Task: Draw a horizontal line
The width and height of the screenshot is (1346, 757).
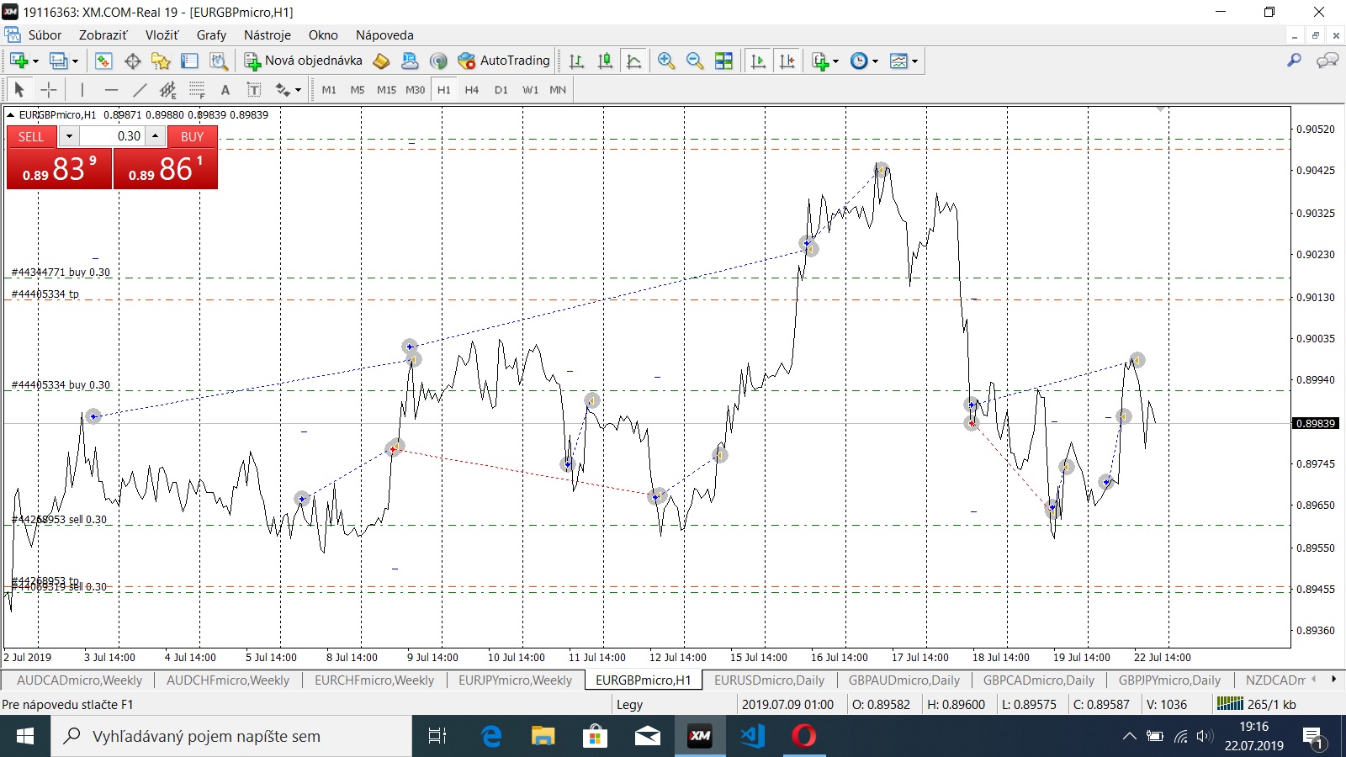Action: [111, 90]
